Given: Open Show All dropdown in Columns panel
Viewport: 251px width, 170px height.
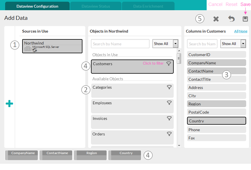Looking at the screenshot, I should pyautogui.click(x=233, y=44).
